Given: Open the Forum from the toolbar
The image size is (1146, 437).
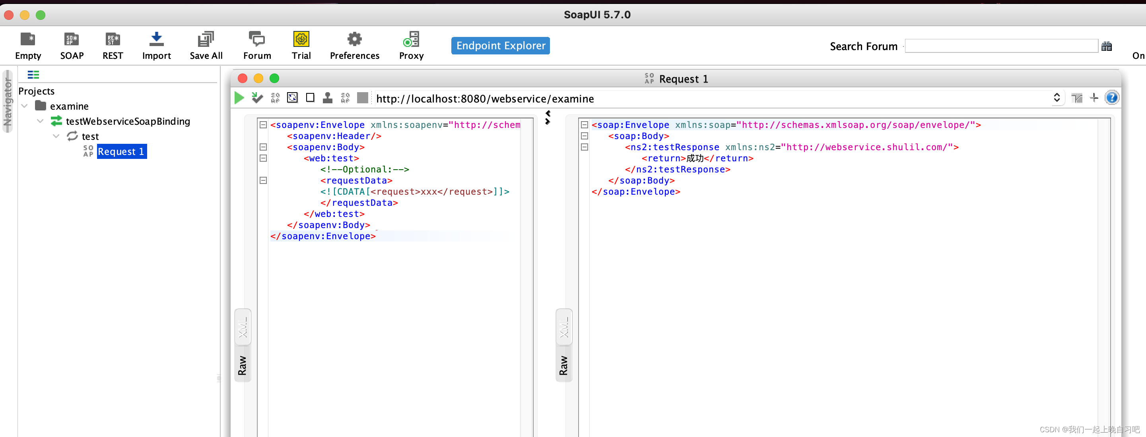Looking at the screenshot, I should pos(257,44).
